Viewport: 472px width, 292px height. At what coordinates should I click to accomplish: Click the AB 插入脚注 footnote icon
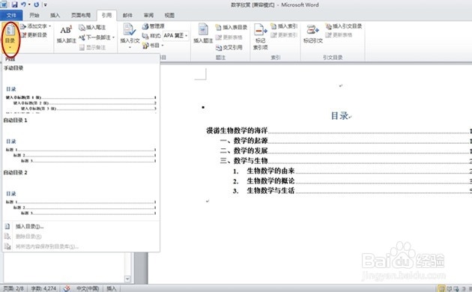[x=66, y=31]
